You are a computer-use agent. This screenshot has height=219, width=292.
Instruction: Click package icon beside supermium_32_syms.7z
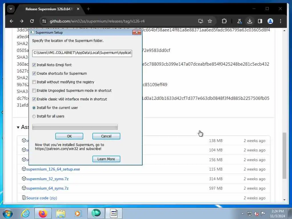(24, 179)
